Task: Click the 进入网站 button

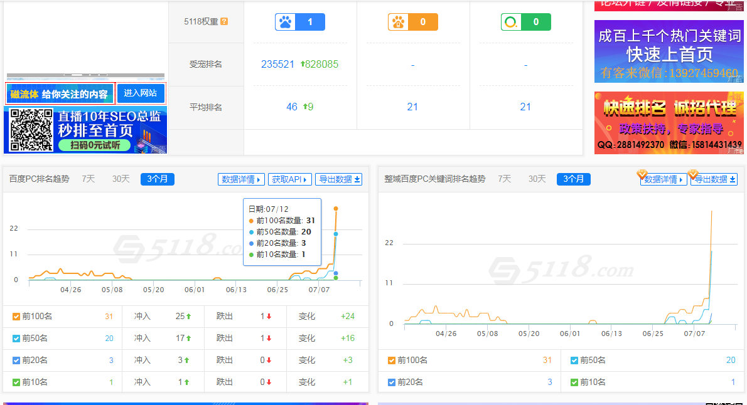Action: pos(141,93)
